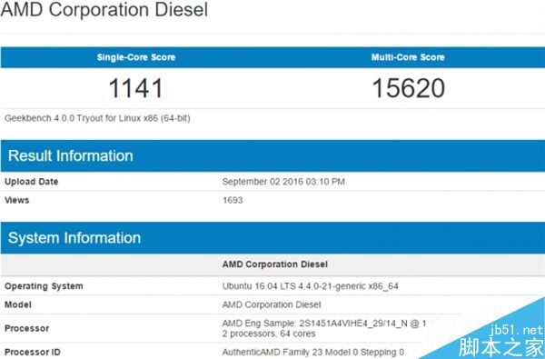Screen dimensions: 545x359
Task: Click the AuthenticAMD Family 23 value
Action: [x=313, y=353]
